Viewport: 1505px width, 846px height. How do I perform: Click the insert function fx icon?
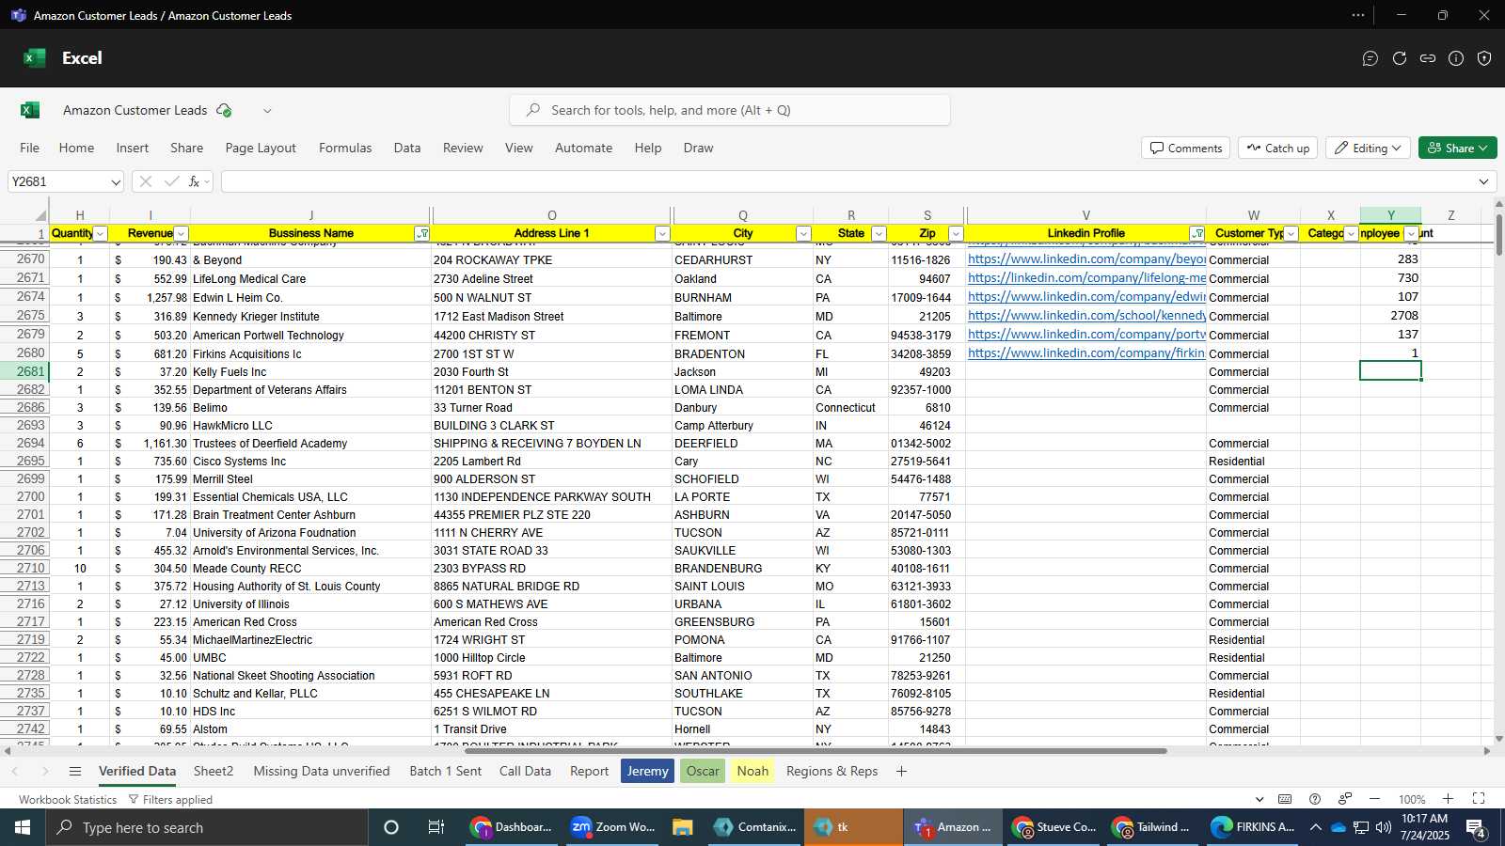tap(195, 181)
